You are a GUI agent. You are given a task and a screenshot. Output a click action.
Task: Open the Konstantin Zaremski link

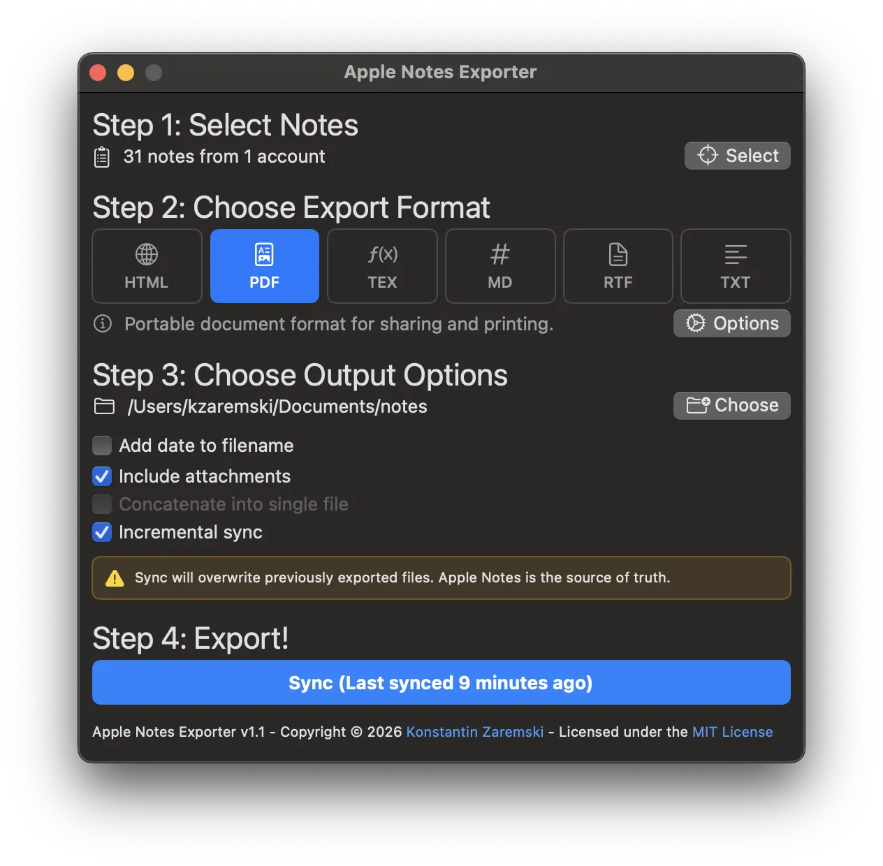[475, 732]
